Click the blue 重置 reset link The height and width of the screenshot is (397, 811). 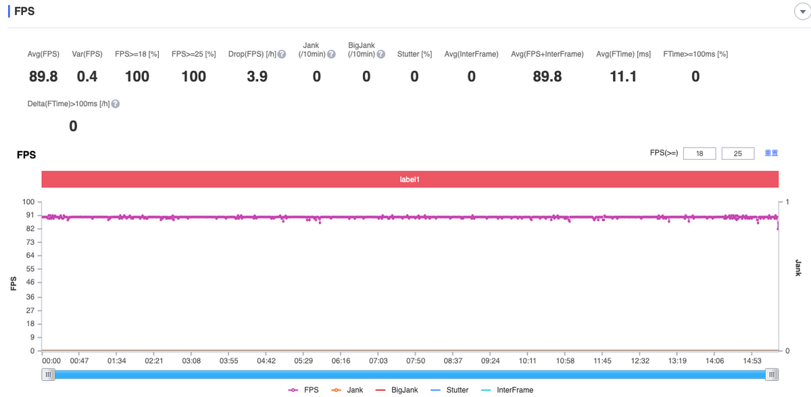tap(771, 154)
